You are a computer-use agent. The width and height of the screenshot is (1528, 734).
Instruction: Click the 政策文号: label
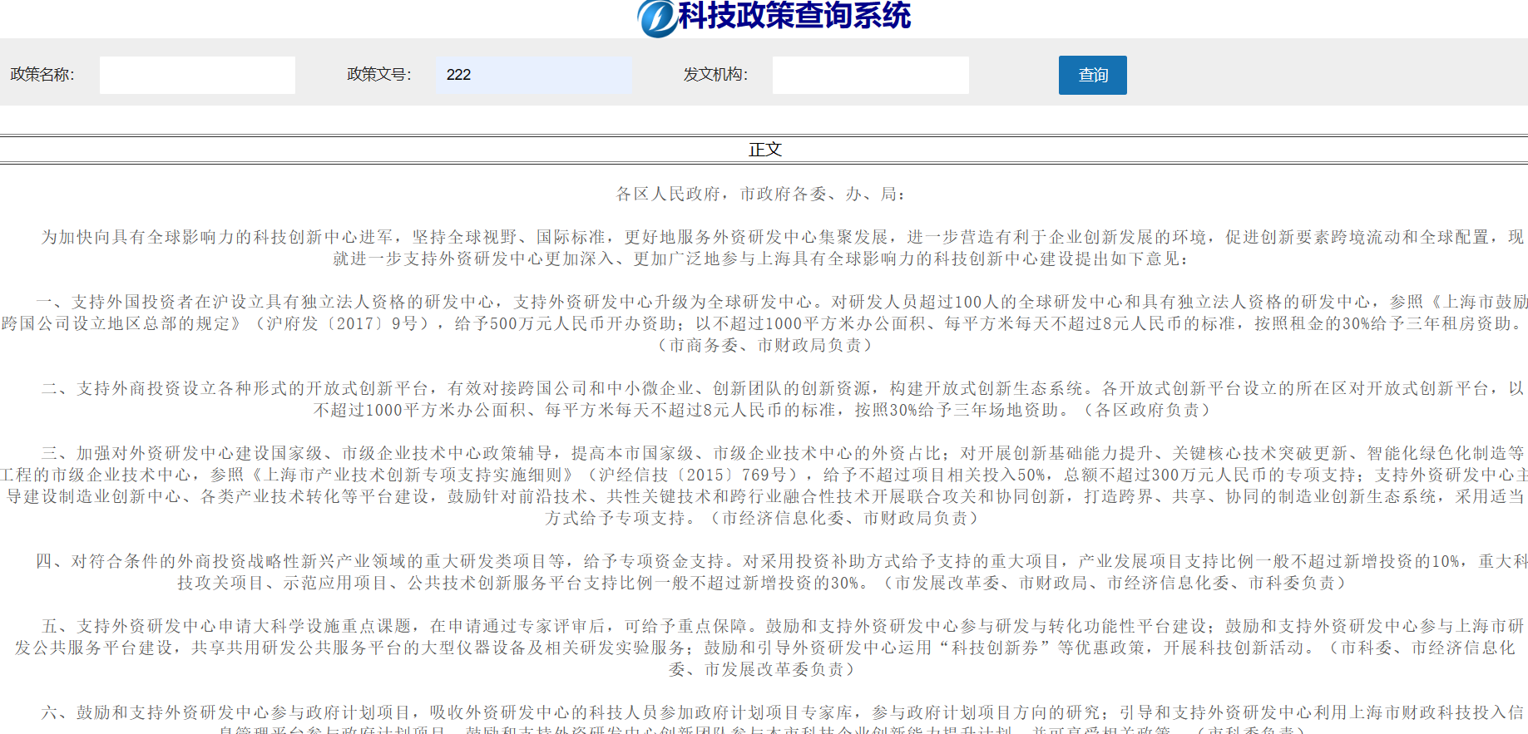pos(379,75)
